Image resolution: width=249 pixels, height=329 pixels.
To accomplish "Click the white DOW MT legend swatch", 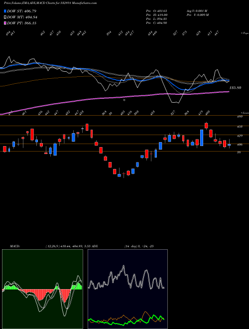I will tap(5, 17).
